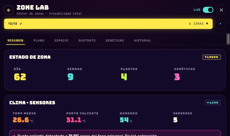Click the DÍA value 62
This screenshot has height=136, width=230.
coord(20,77)
